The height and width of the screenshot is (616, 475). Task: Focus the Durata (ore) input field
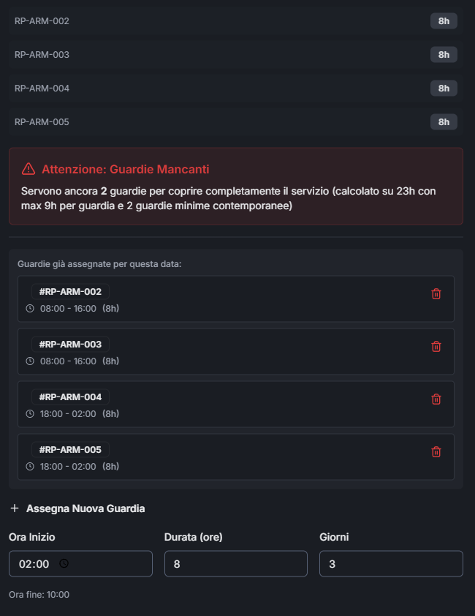click(235, 564)
